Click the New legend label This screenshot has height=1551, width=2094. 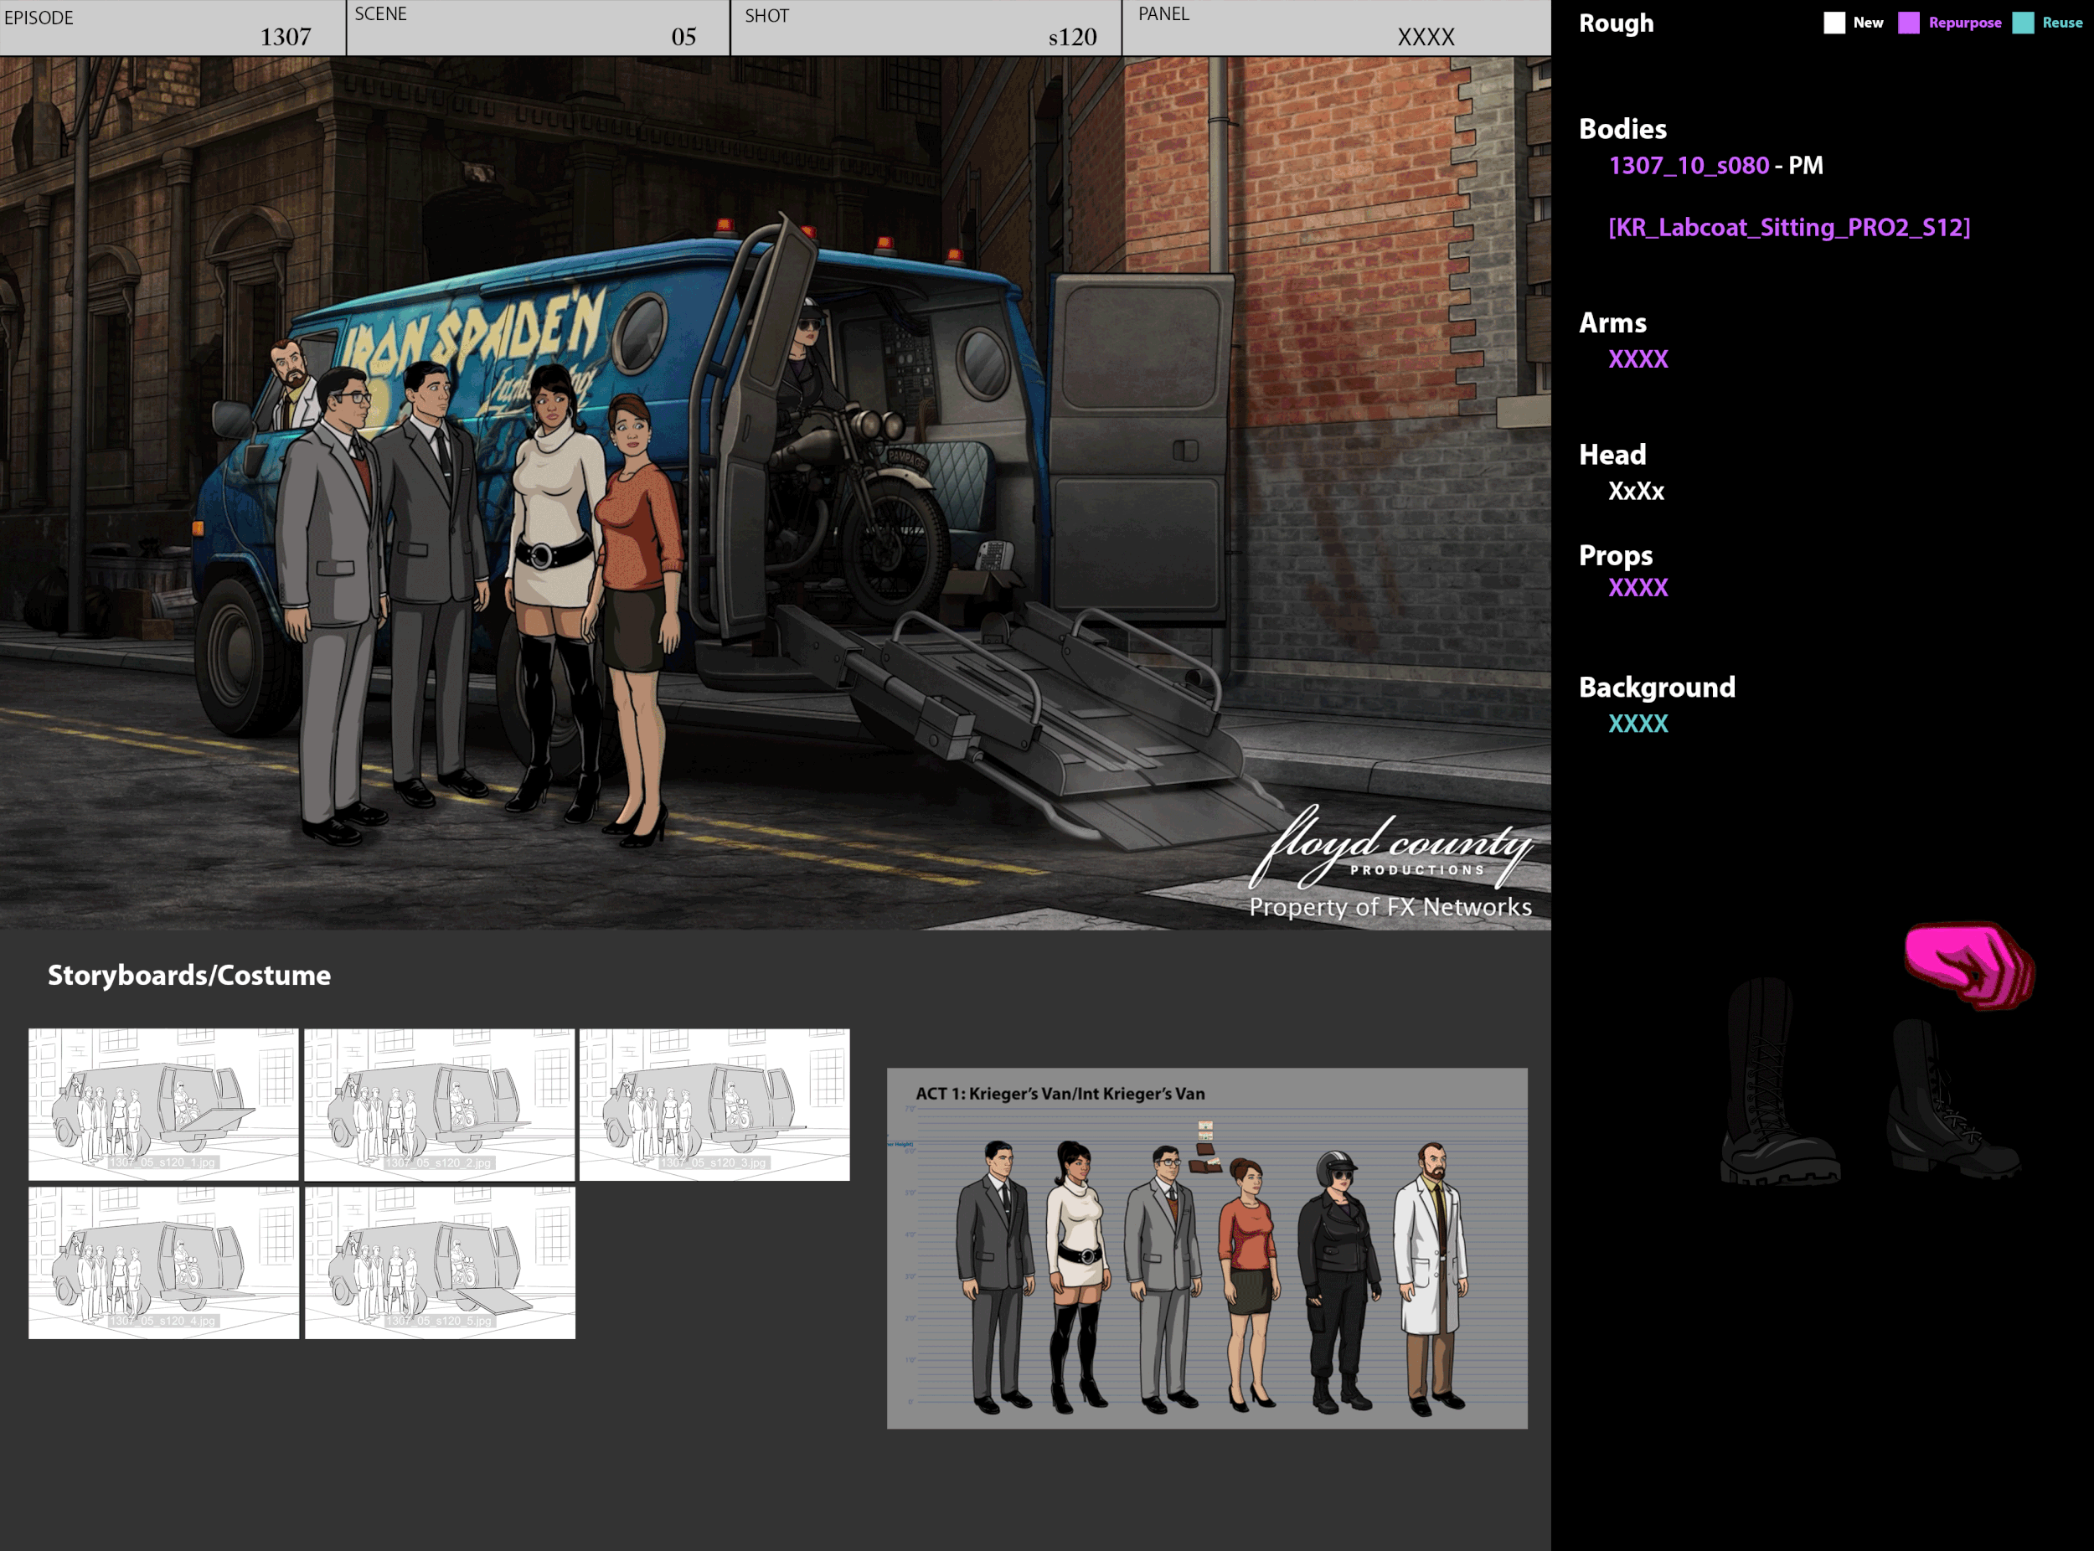tap(1869, 23)
